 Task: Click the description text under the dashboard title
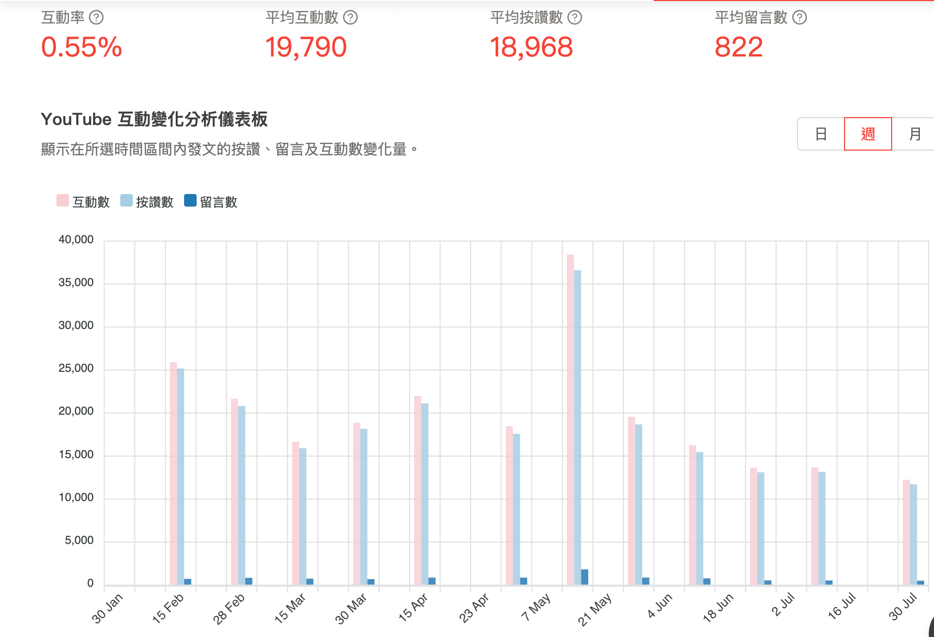click(x=230, y=150)
